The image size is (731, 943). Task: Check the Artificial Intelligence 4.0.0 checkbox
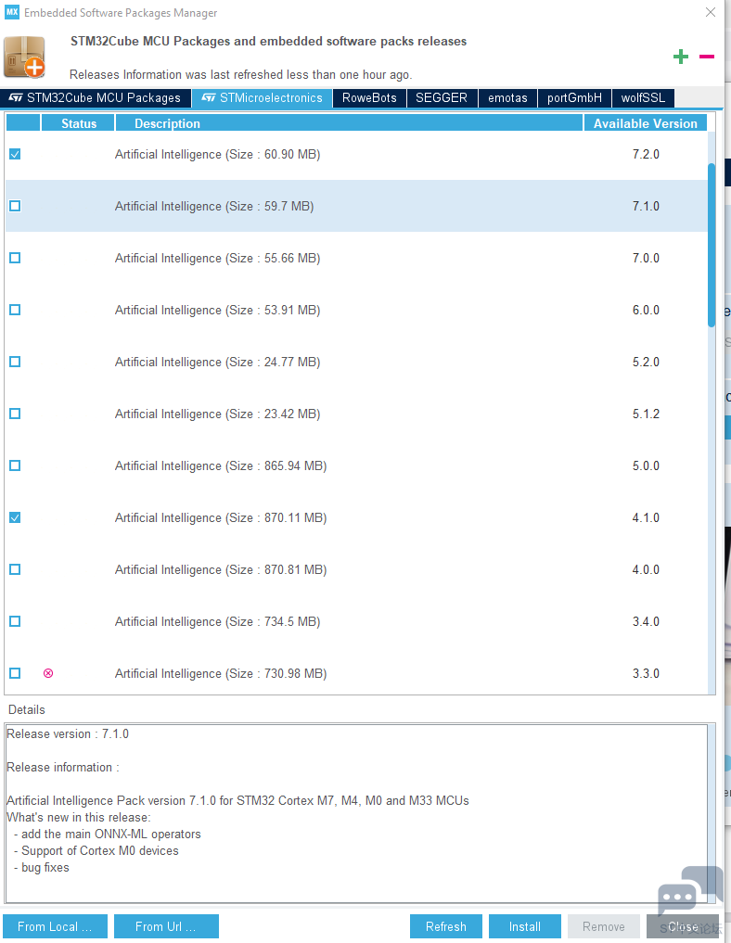pyautogui.click(x=15, y=569)
